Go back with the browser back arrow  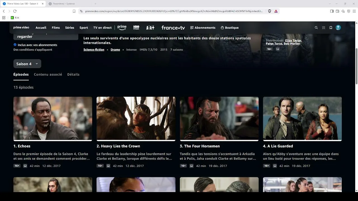(x=4, y=11)
